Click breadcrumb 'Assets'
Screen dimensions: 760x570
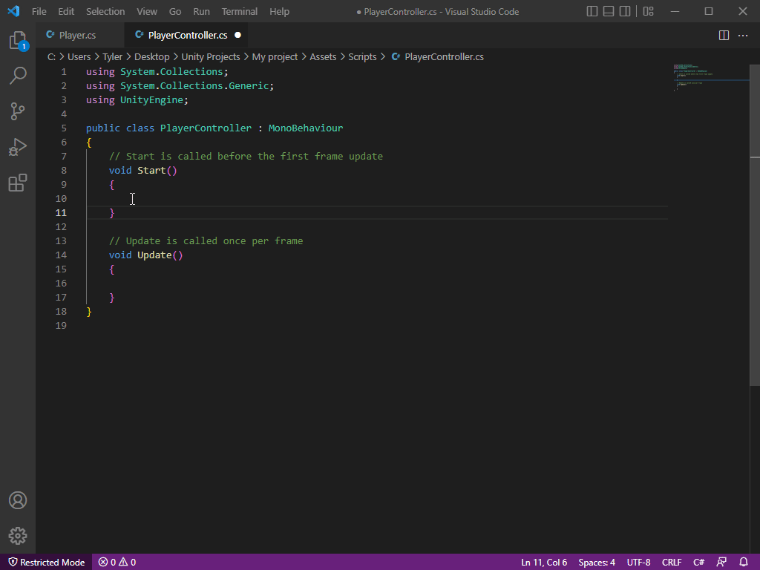tap(323, 56)
